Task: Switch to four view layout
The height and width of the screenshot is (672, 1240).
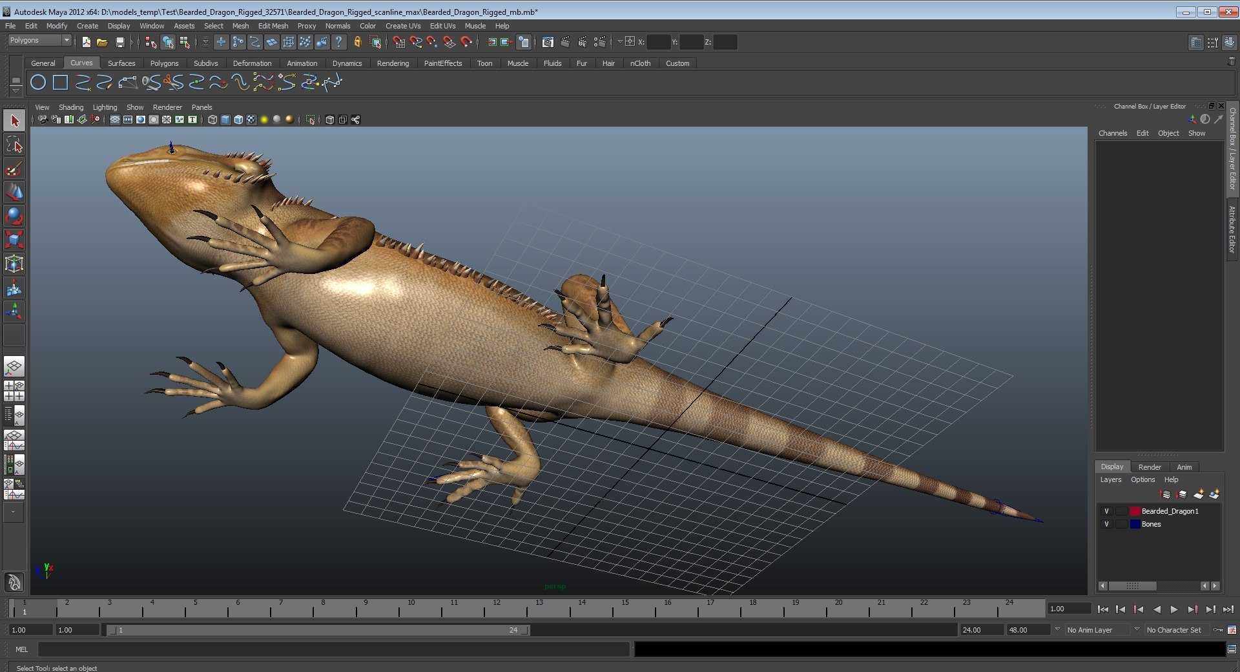Action: click(x=14, y=391)
